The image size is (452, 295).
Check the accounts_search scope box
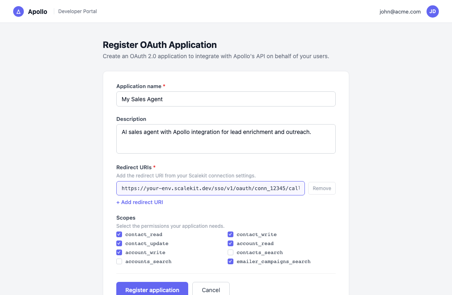click(119, 261)
